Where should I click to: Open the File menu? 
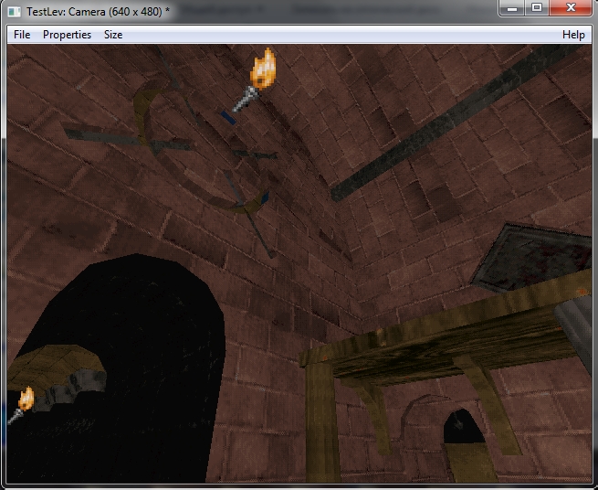coord(22,35)
